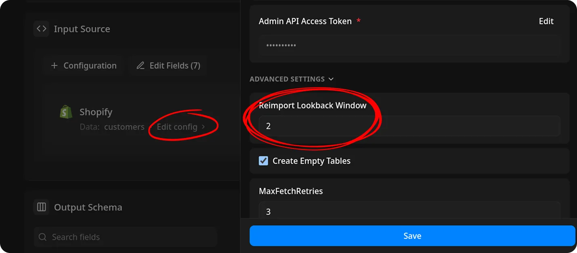Click the pencil icon on Edit Fields
Viewport: 577px width, 253px height.
[x=141, y=65]
